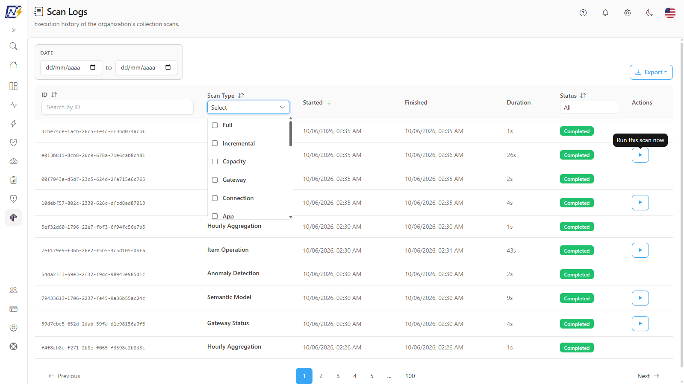
Task: Collapse the Scan Type Select dropdown
Action: (x=248, y=108)
